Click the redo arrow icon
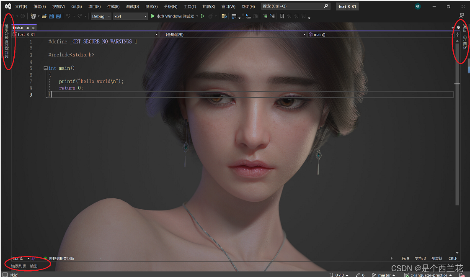Image resolution: width=470 pixels, height=277 pixels. point(80,16)
